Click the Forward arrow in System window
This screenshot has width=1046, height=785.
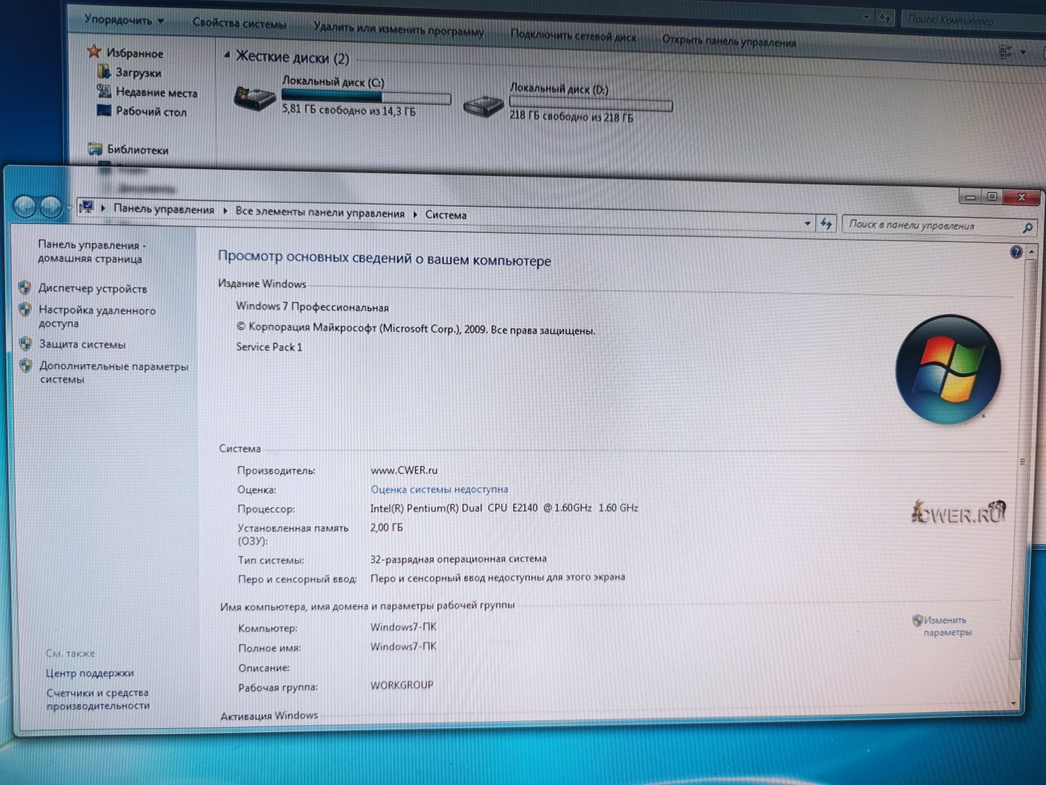(x=50, y=207)
